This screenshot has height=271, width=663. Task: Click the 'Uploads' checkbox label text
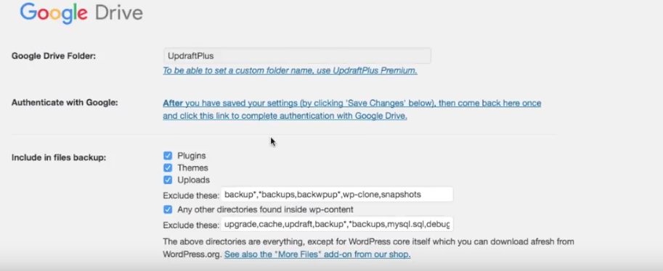click(194, 180)
